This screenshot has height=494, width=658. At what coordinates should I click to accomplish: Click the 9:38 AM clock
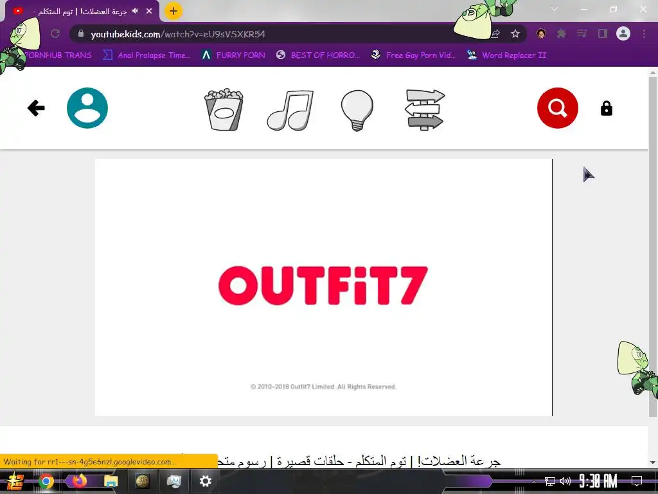(598, 481)
